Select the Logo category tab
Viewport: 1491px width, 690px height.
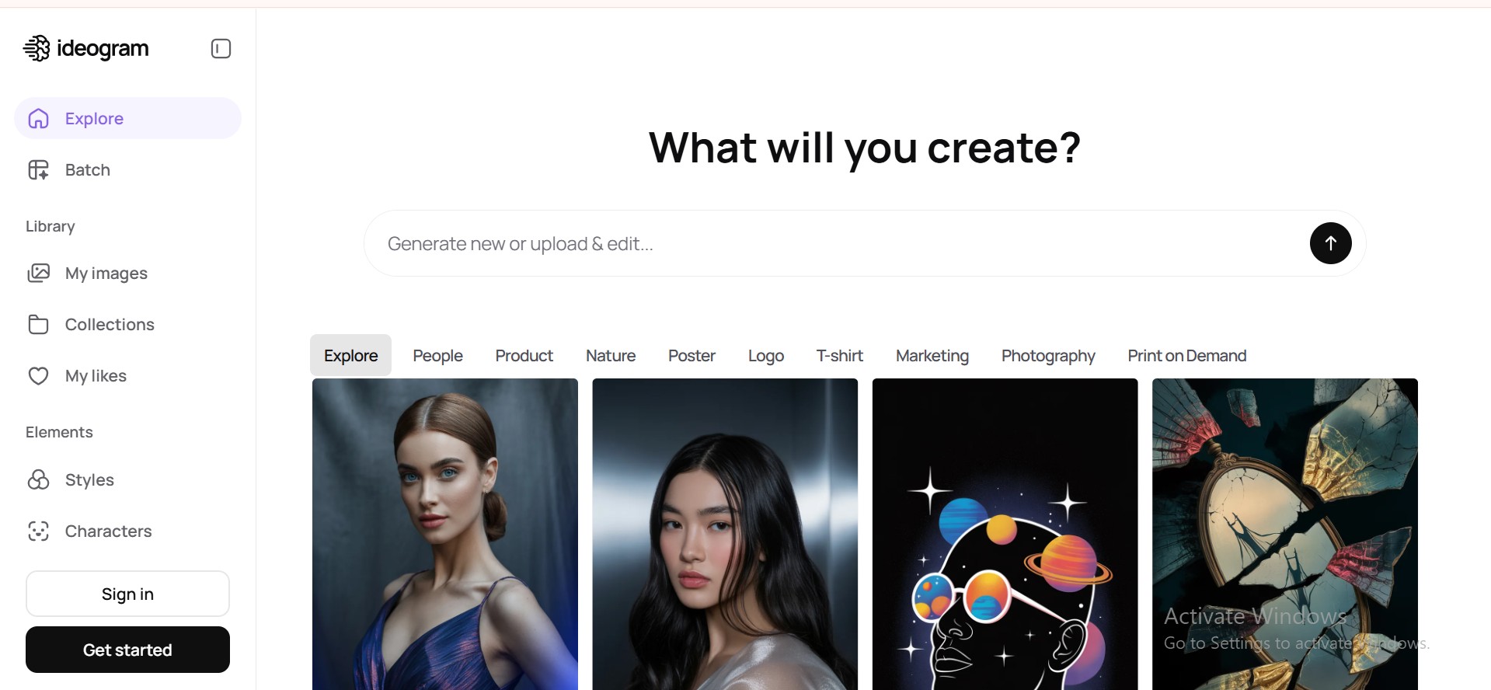765,356
